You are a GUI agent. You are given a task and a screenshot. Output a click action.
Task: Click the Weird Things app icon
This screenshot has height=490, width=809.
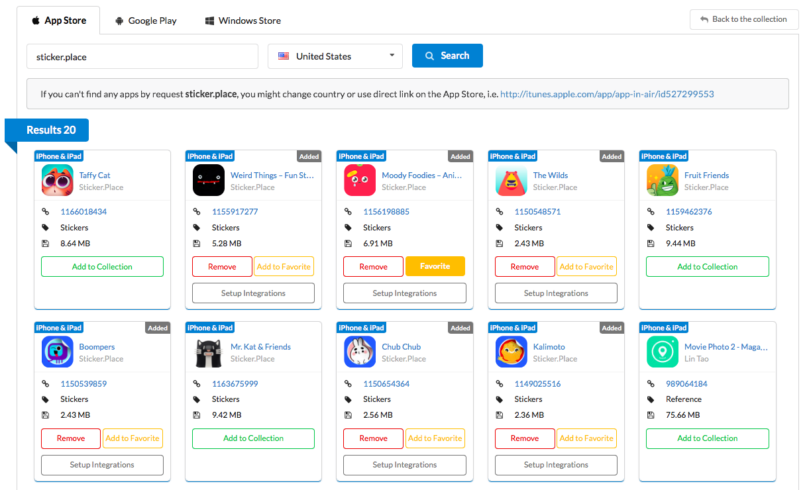point(209,181)
